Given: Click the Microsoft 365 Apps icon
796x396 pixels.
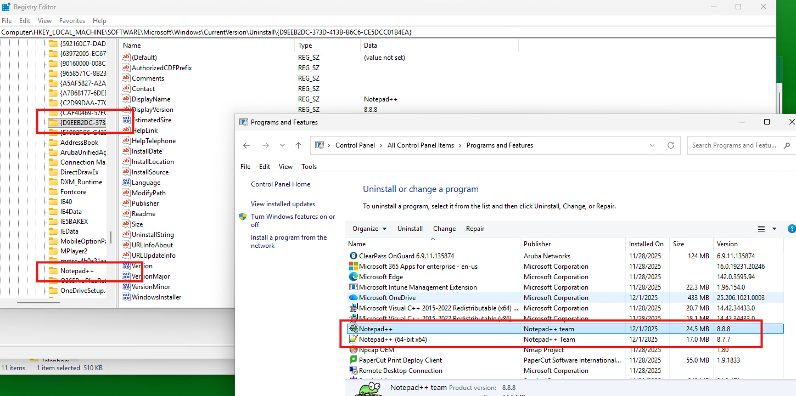Looking at the screenshot, I should (354, 267).
